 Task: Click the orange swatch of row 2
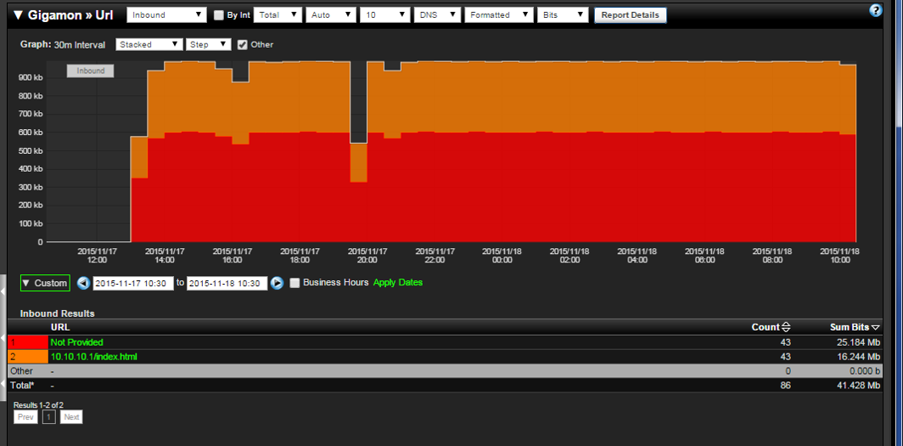(28, 357)
